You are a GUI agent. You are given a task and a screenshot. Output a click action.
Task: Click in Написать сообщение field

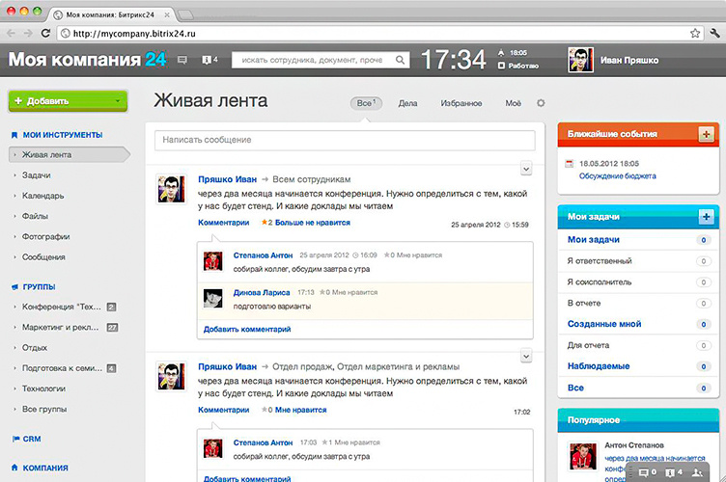[x=345, y=140]
